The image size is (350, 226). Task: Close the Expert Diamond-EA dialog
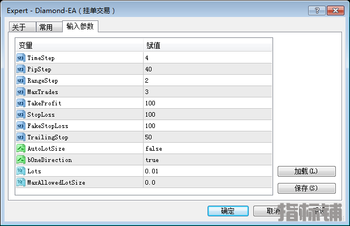coord(335,11)
